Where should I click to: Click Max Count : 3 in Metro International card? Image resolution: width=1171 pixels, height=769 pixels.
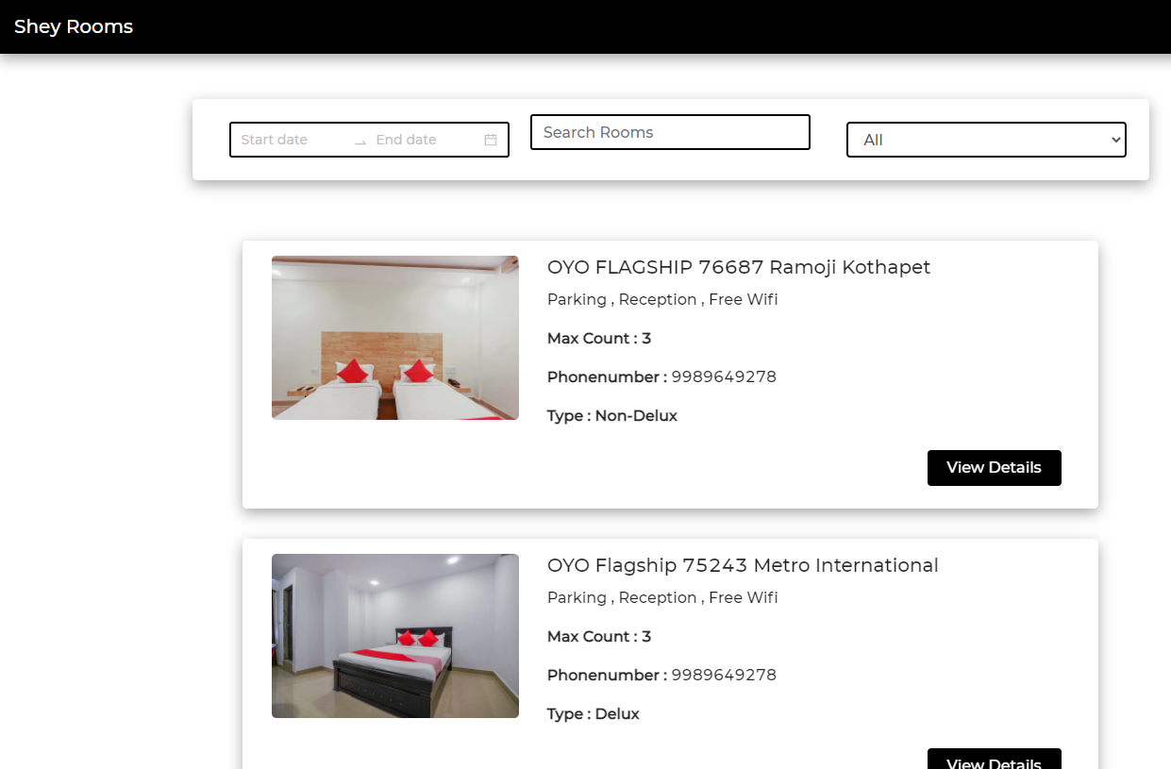pos(599,637)
